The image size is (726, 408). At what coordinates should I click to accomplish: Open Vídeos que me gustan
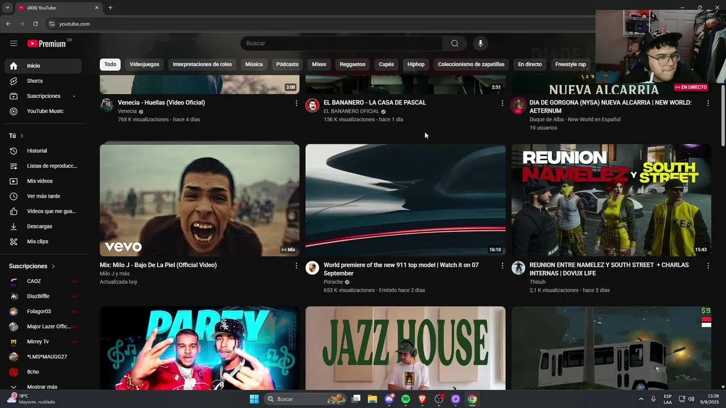pyautogui.click(x=43, y=211)
